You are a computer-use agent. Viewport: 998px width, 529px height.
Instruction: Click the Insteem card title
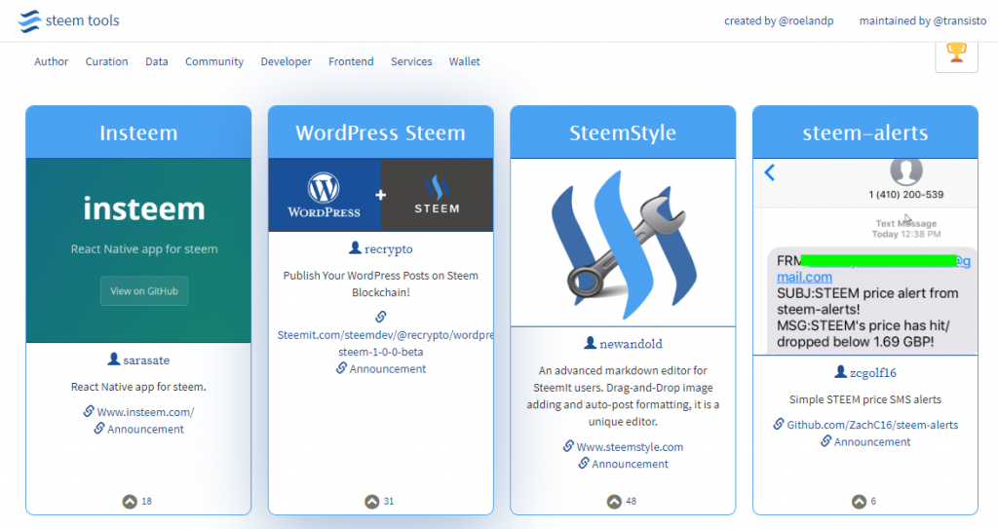coord(138,132)
